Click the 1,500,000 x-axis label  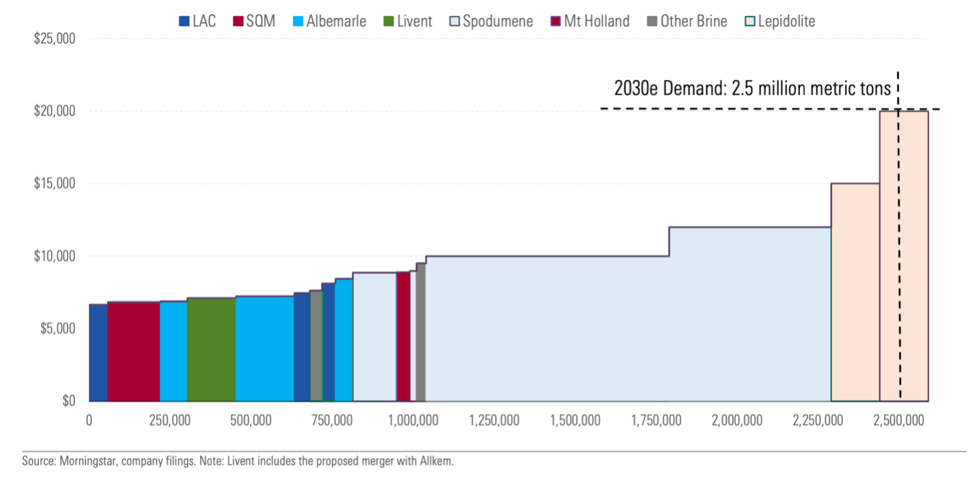[x=575, y=420]
